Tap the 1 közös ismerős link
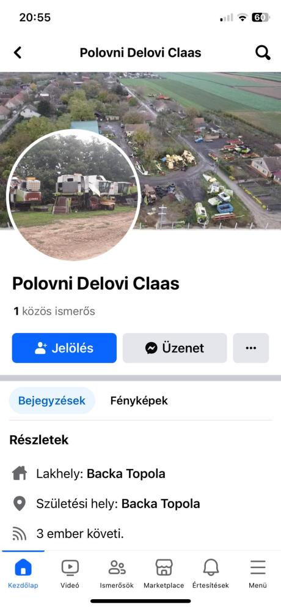Image resolution: width=281 pixels, height=609 pixels. click(54, 312)
